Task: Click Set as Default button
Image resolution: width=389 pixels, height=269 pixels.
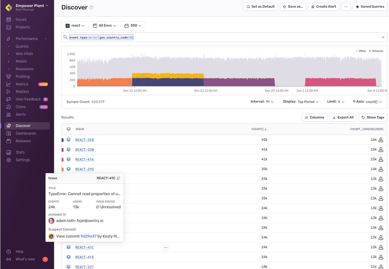Action: click(x=261, y=6)
